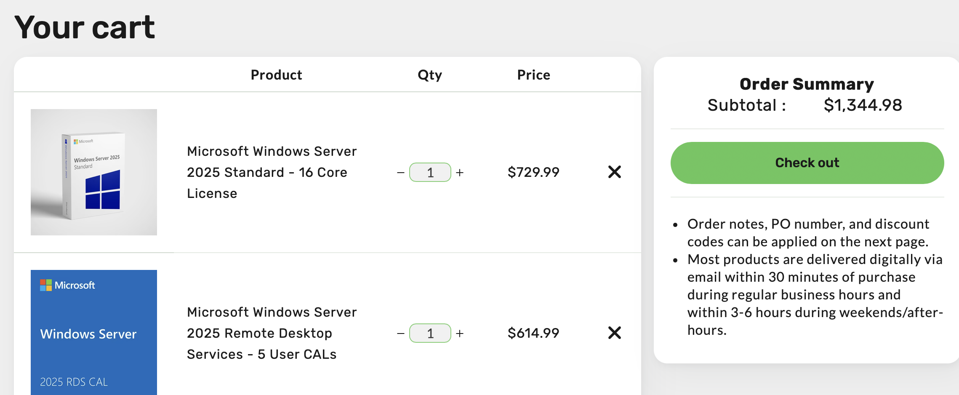Remove Windows Server 2025 Standard from cart
The width and height of the screenshot is (959, 395).
click(614, 172)
